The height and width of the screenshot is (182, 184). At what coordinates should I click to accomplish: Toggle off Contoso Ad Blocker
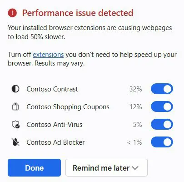pos(162,142)
